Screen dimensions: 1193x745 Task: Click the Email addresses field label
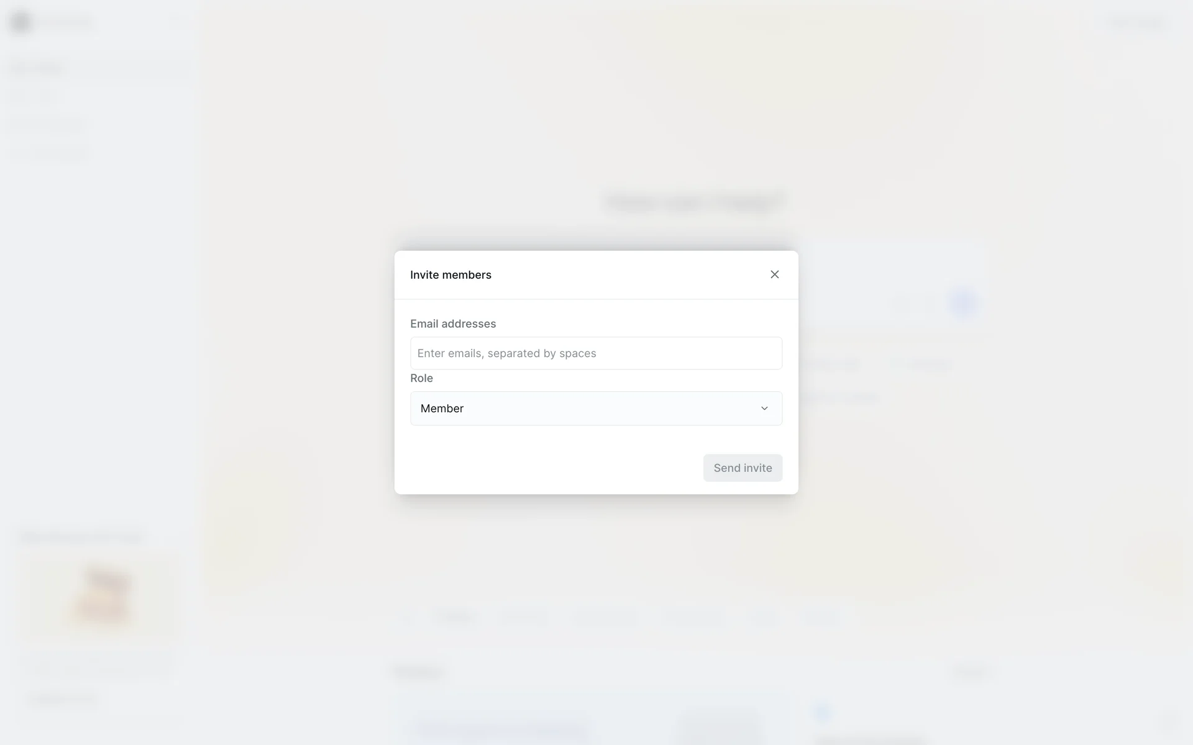(453, 323)
